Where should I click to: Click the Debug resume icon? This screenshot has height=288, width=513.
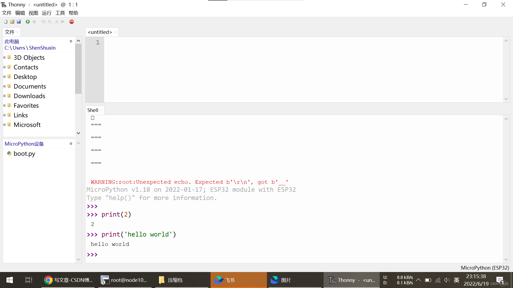(x=63, y=22)
